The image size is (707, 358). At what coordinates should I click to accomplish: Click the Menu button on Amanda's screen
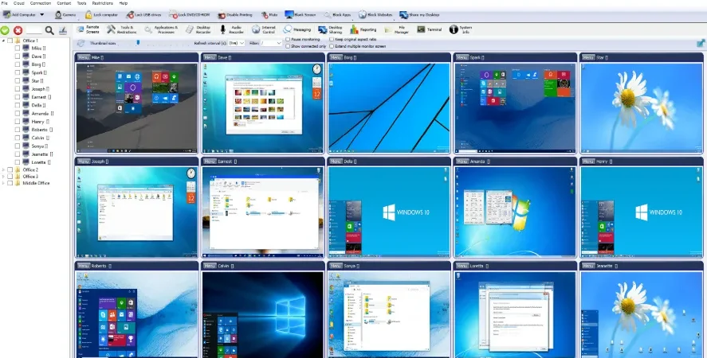coord(462,161)
